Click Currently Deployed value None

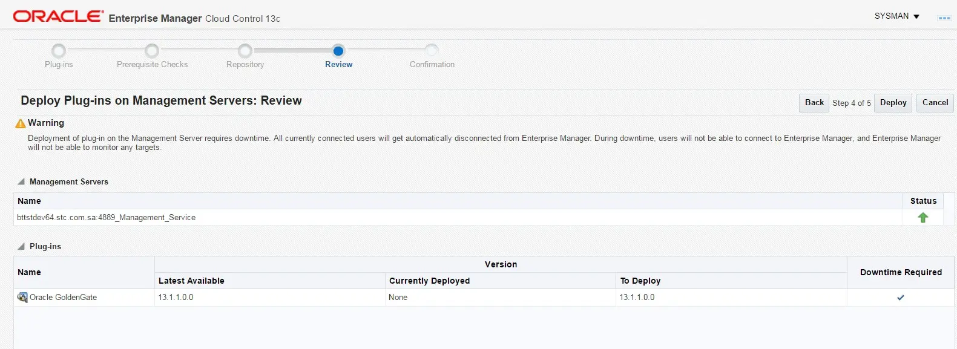click(398, 298)
